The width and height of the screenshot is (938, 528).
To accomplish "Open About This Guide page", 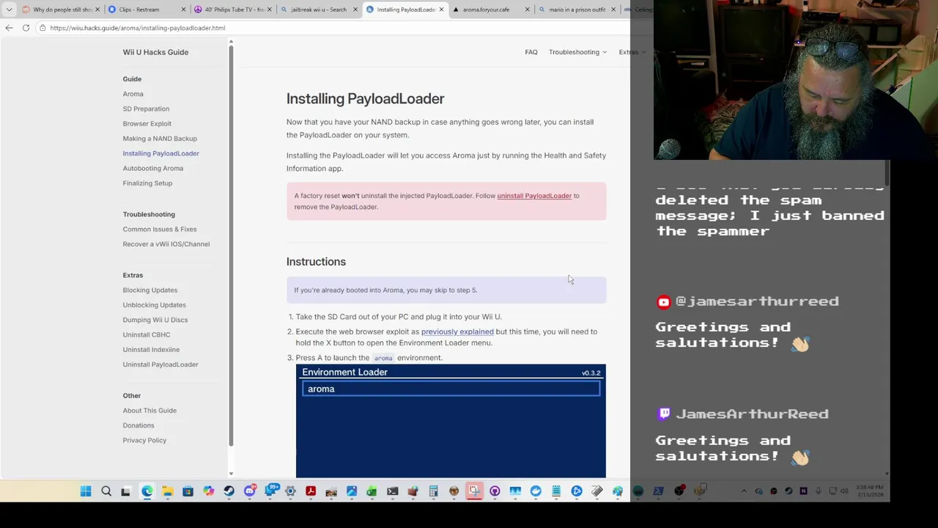I will click(x=149, y=411).
